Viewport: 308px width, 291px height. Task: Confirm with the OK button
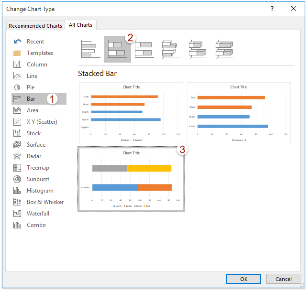pyautogui.click(x=243, y=279)
